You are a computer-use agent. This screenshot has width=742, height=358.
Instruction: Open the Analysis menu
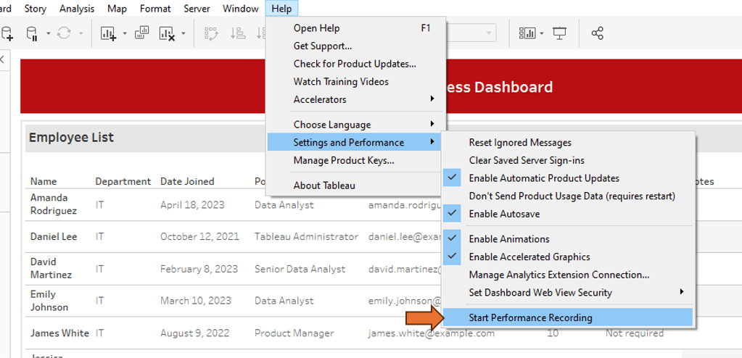77,9
